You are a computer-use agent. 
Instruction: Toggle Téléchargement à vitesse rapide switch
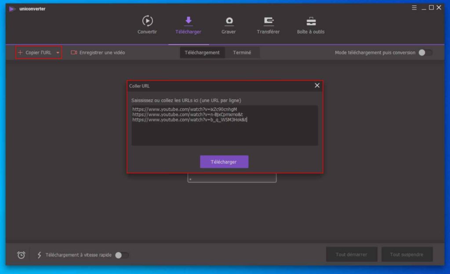(122, 255)
